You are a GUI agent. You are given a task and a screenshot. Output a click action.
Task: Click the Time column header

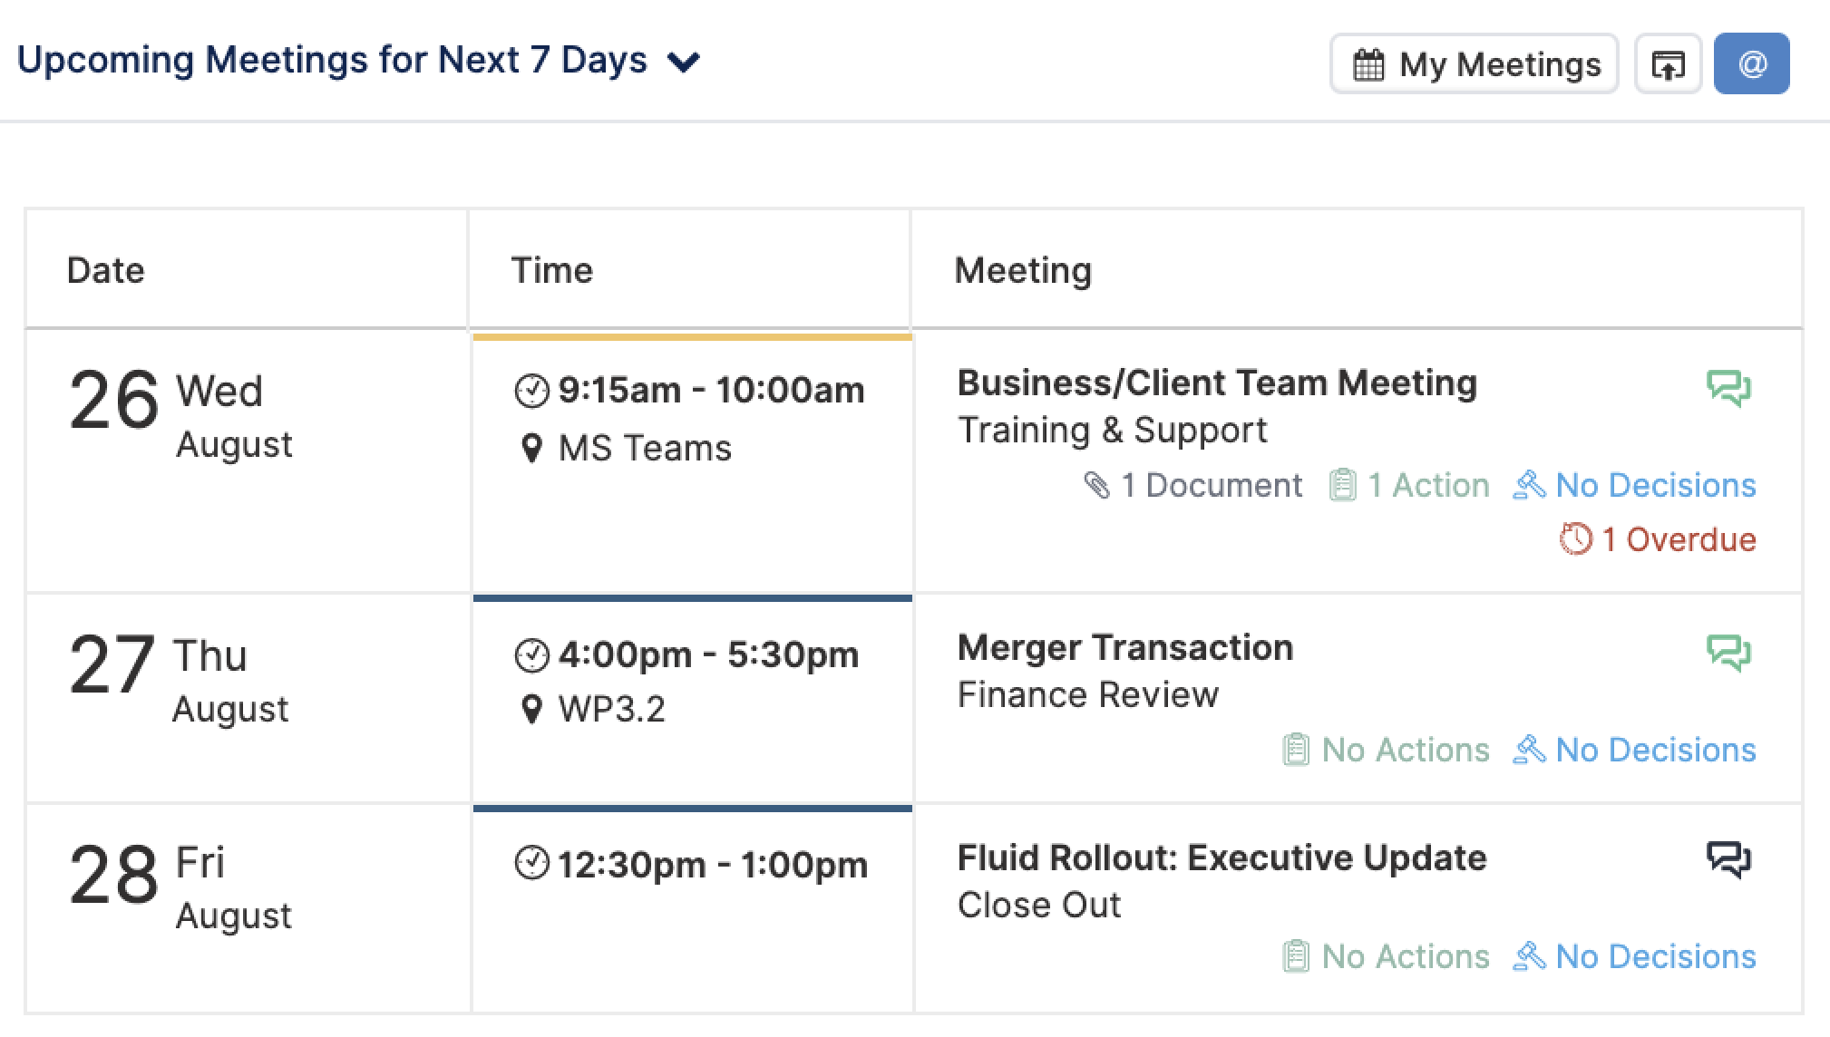[551, 270]
